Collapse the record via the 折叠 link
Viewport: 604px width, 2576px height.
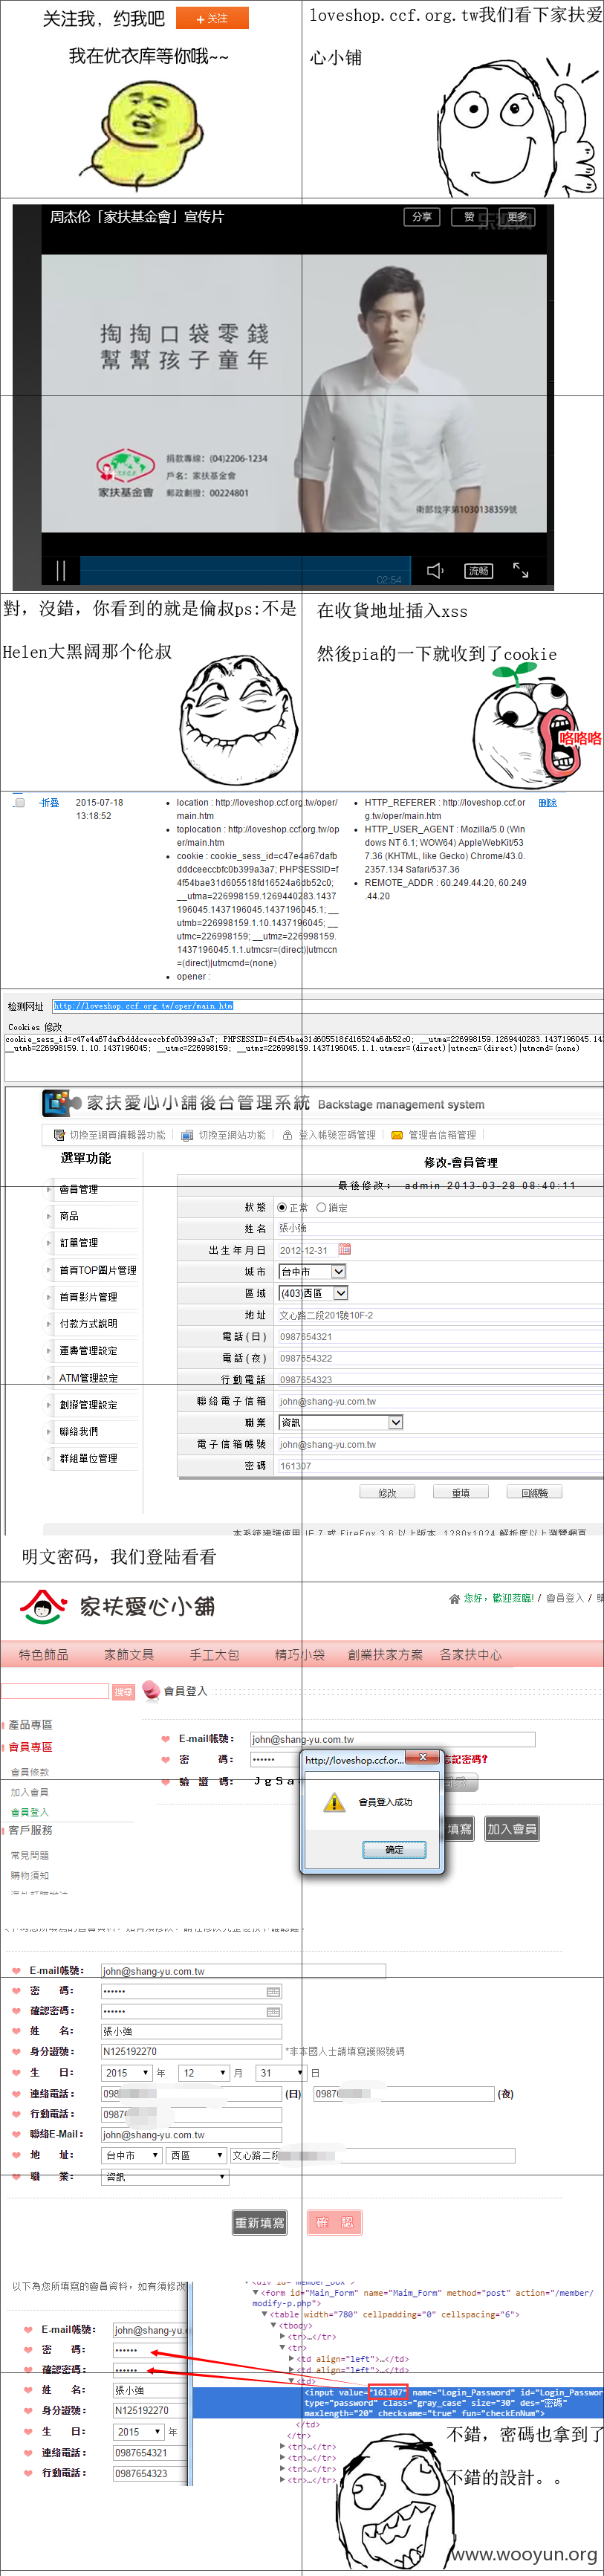click(49, 803)
